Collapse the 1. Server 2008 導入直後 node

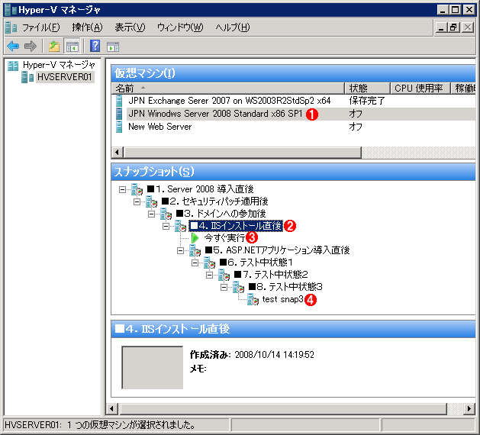click(x=122, y=190)
